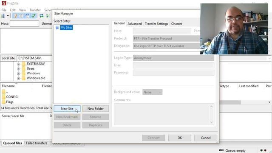Toggle message log display toolbar icon

coord(15,16)
